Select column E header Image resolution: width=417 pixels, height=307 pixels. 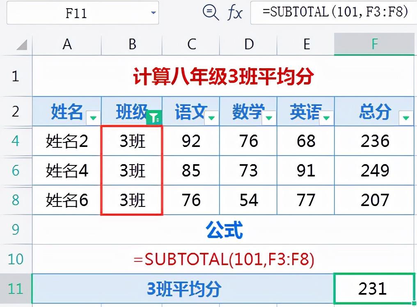coord(306,44)
